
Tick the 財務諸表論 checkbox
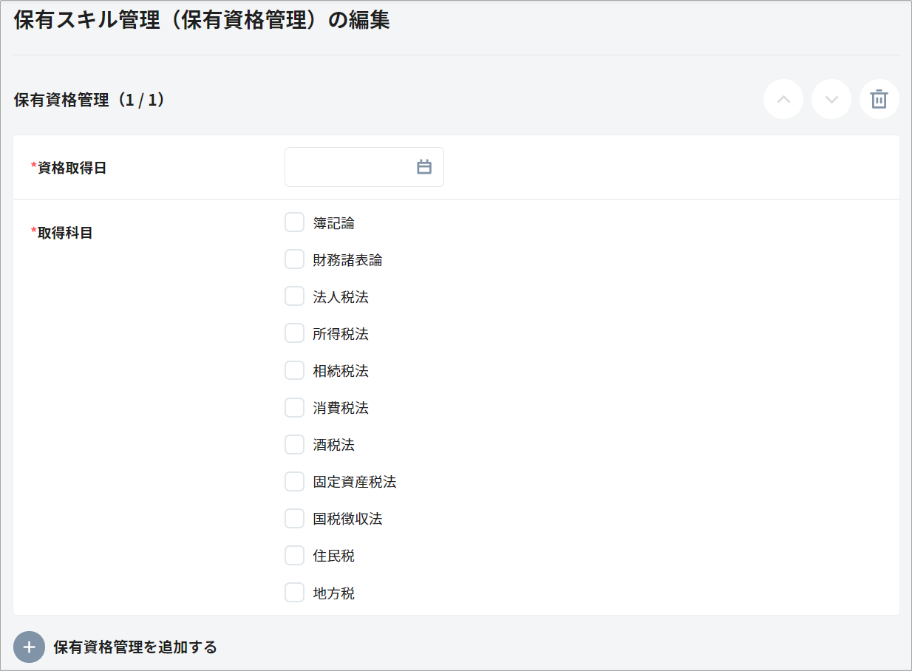(294, 259)
